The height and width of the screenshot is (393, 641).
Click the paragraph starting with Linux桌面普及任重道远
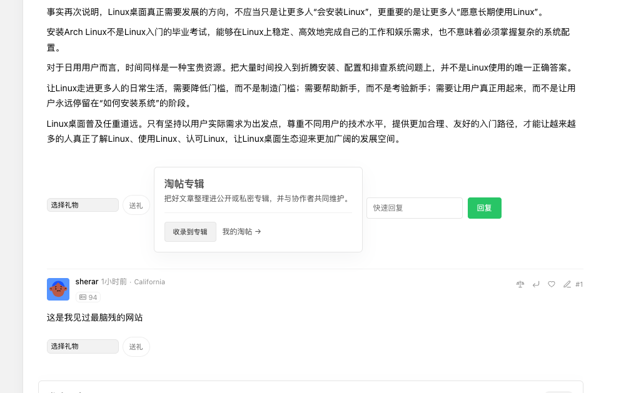click(311, 132)
